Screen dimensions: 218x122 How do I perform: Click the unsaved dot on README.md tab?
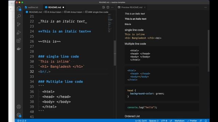pos(63,7)
